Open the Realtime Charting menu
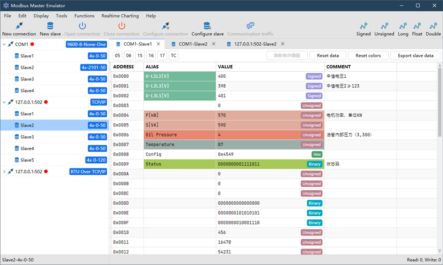443x265 pixels. tap(120, 16)
